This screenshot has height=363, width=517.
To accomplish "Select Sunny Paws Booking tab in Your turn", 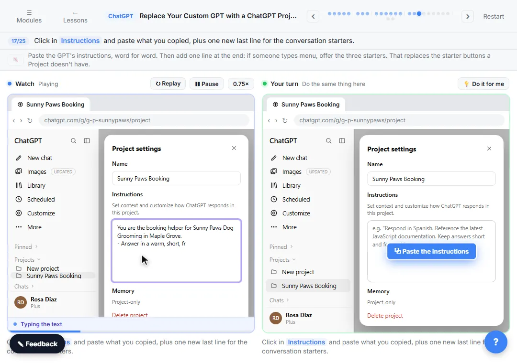I will [305, 105].
